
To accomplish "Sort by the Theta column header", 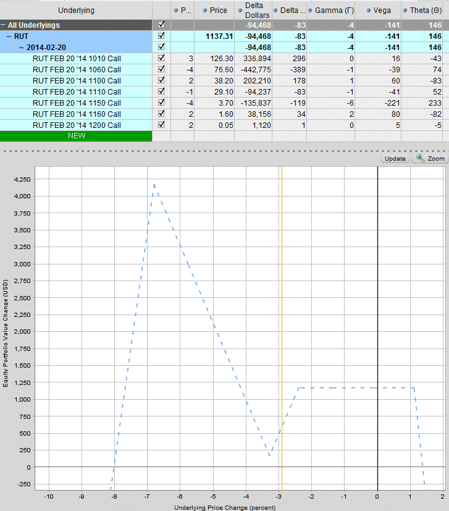I will click(x=422, y=10).
